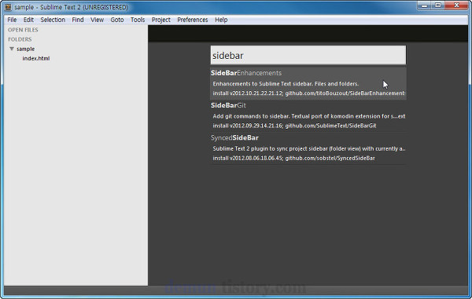
Task: Click the 'Enhancements to Sublime Text sidebar' description
Action: [x=286, y=84]
